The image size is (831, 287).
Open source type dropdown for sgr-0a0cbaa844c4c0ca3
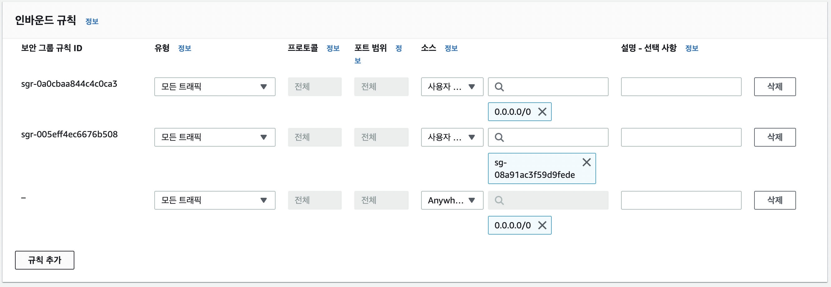pyautogui.click(x=452, y=87)
